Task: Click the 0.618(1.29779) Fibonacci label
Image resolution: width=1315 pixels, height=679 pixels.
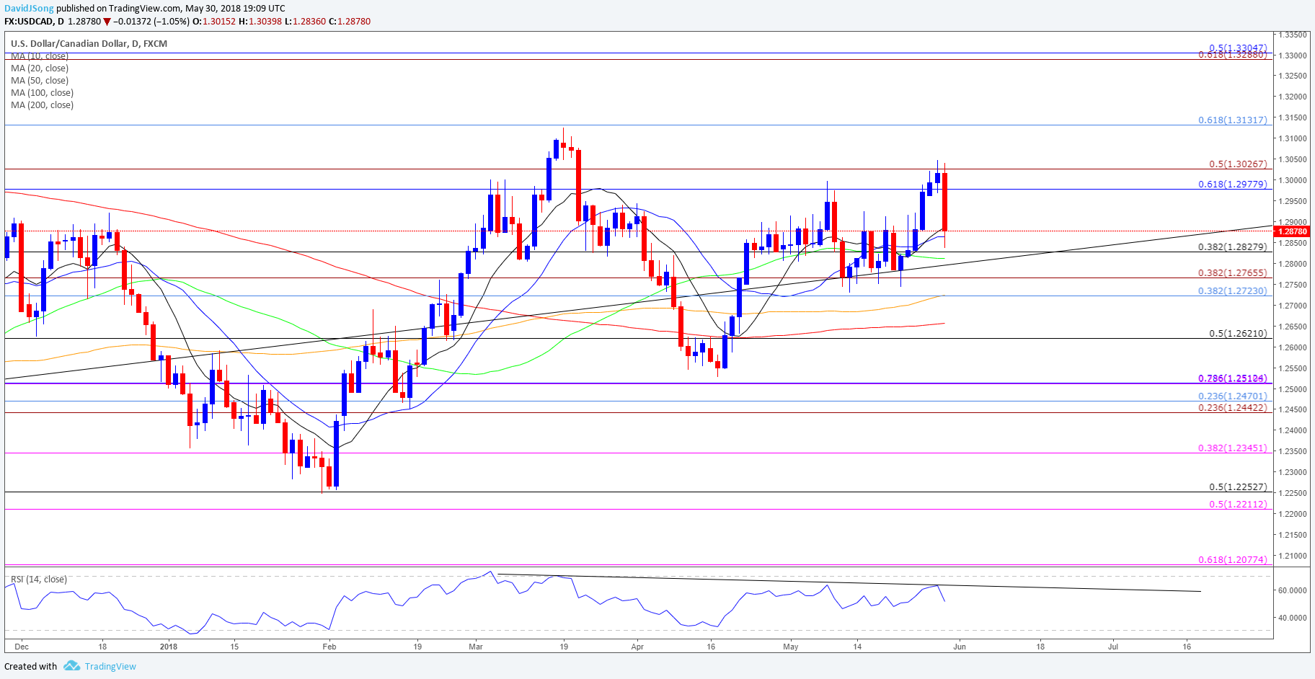Action: [x=1233, y=185]
